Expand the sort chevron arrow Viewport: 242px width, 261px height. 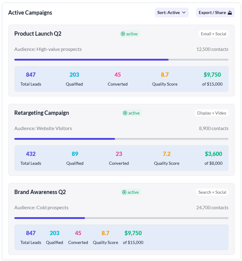click(x=184, y=13)
